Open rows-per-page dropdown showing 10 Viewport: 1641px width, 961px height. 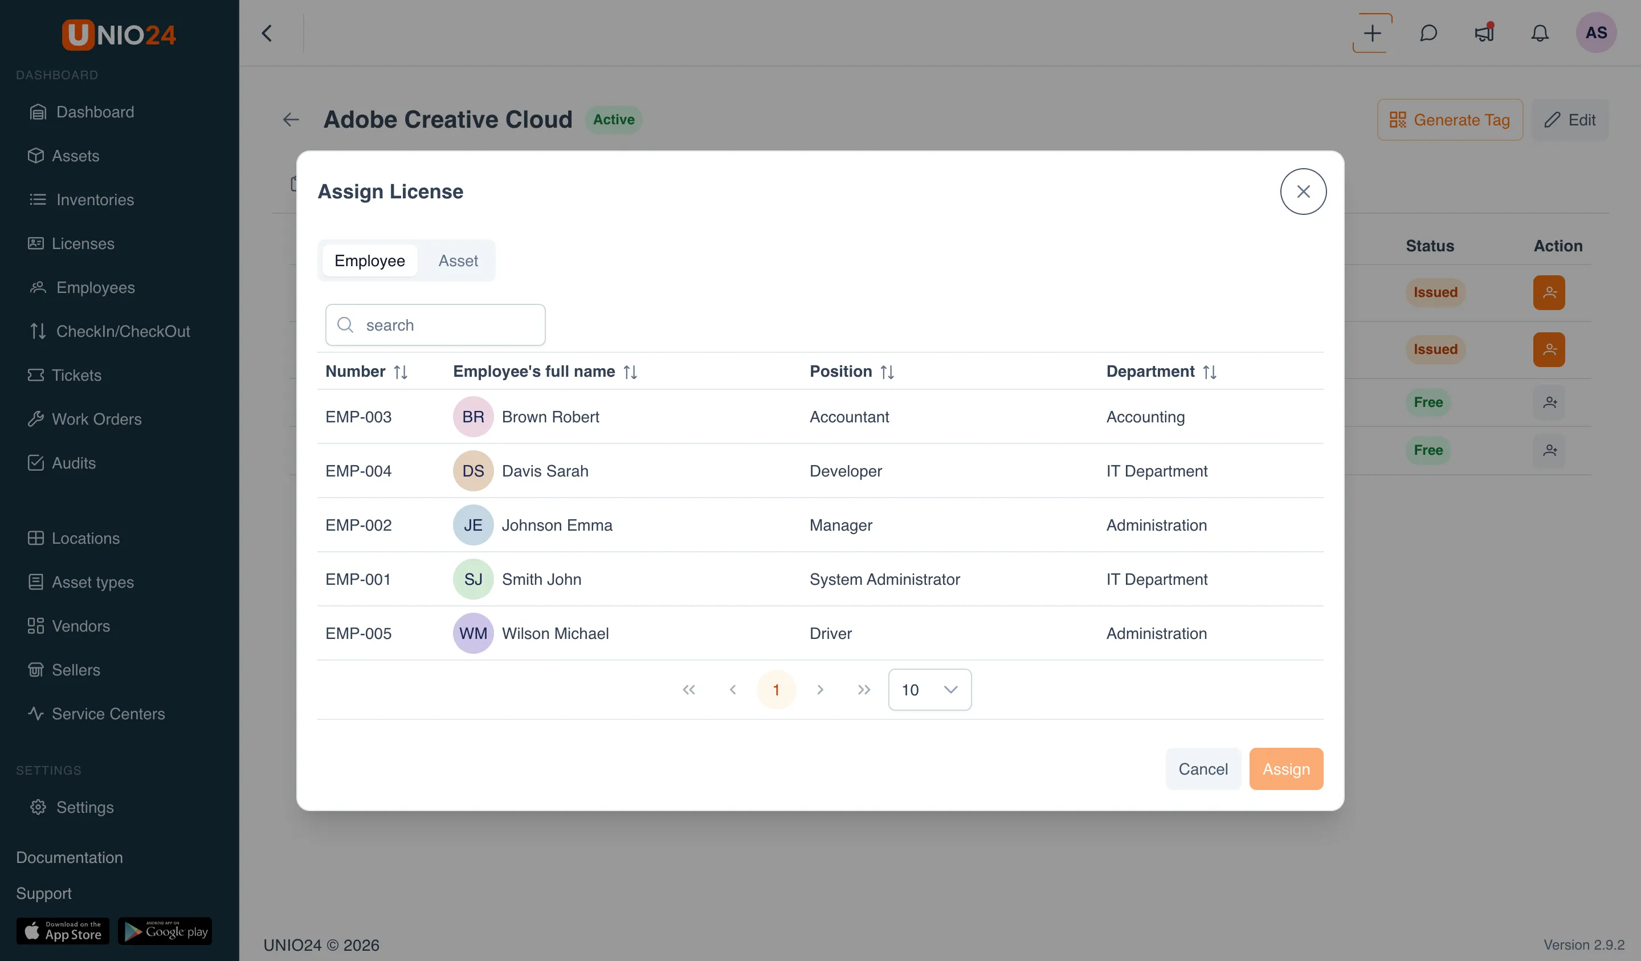(929, 689)
